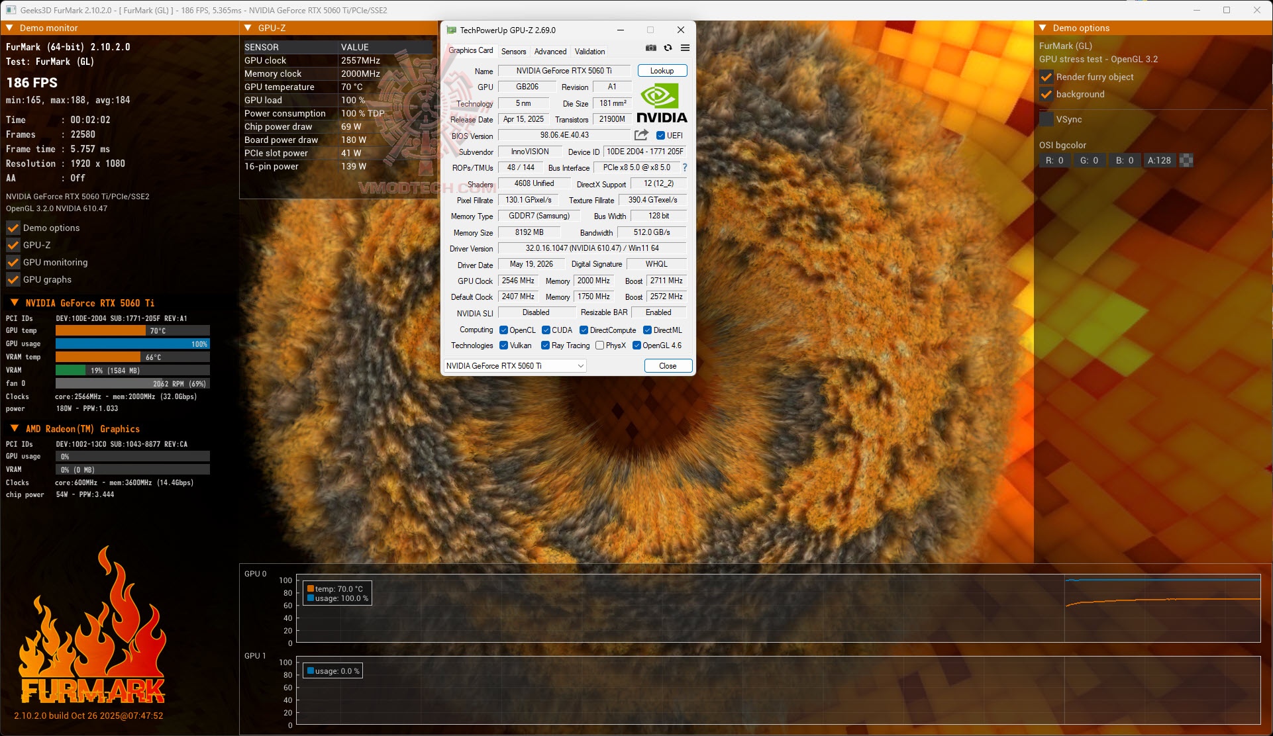Click the VRAM 19% (1584 MB) bar
The width and height of the screenshot is (1273, 736).
[x=132, y=371]
